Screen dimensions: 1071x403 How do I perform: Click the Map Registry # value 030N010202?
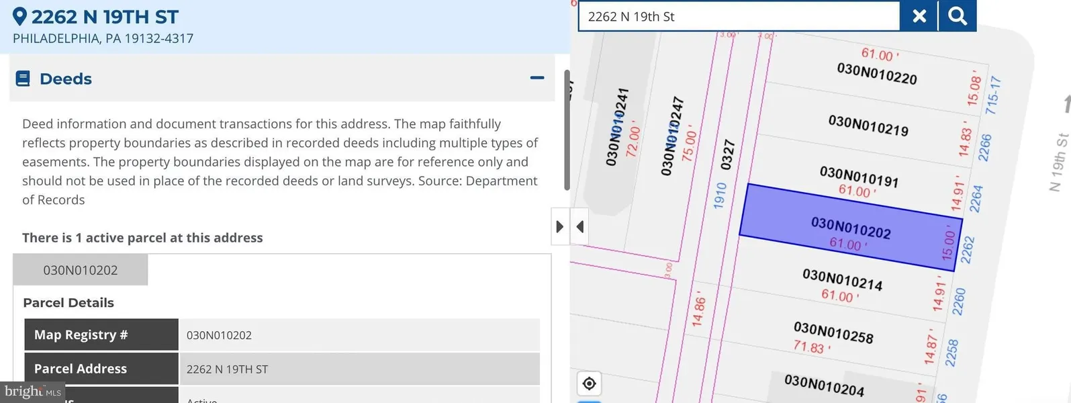point(220,335)
